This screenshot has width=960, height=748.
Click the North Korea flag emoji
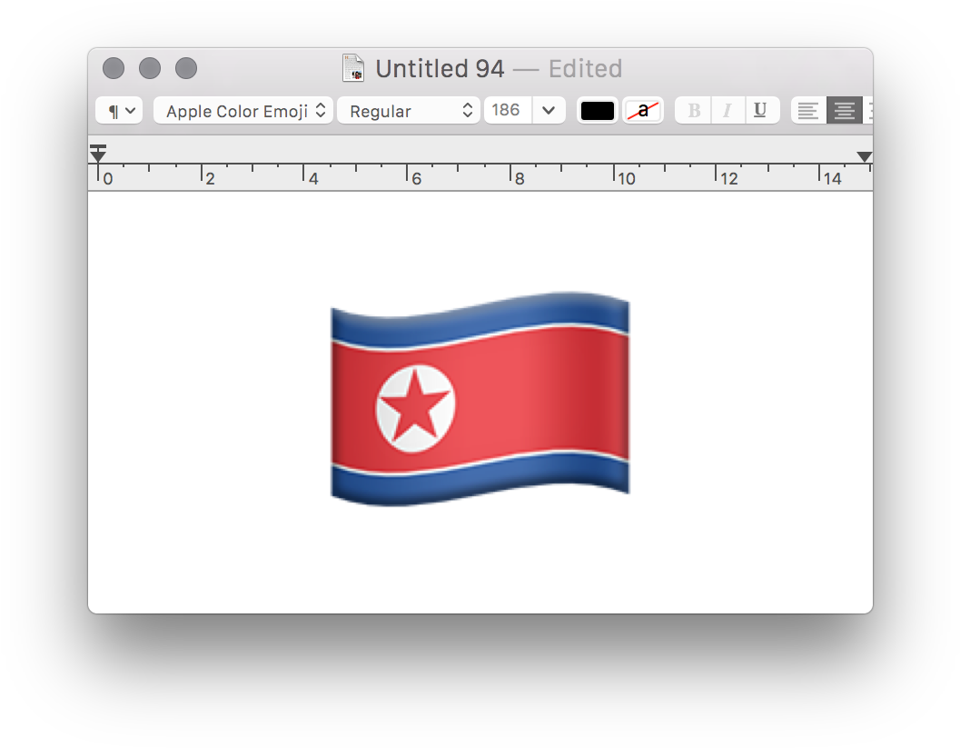click(x=480, y=399)
